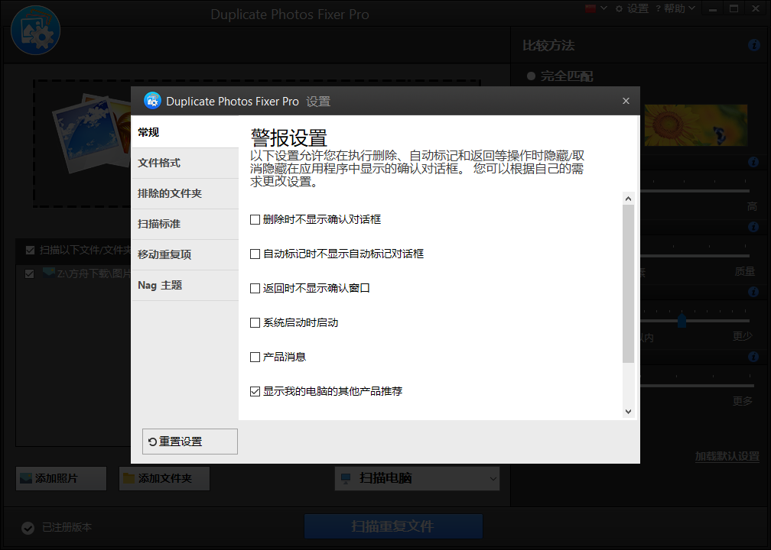Switch to the 移动重复项 tab

click(185, 254)
